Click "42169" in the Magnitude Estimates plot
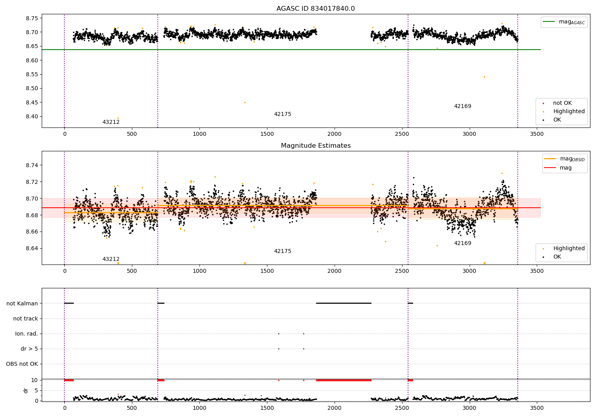This screenshot has height=417, width=596. point(462,243)
